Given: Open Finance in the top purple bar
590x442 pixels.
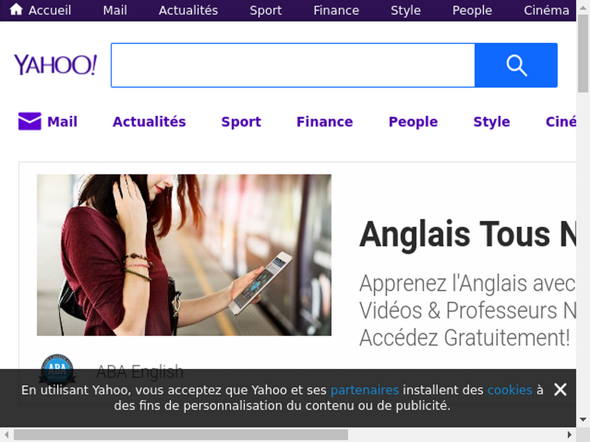Looking at the screenshot, I should pos(336,10).
